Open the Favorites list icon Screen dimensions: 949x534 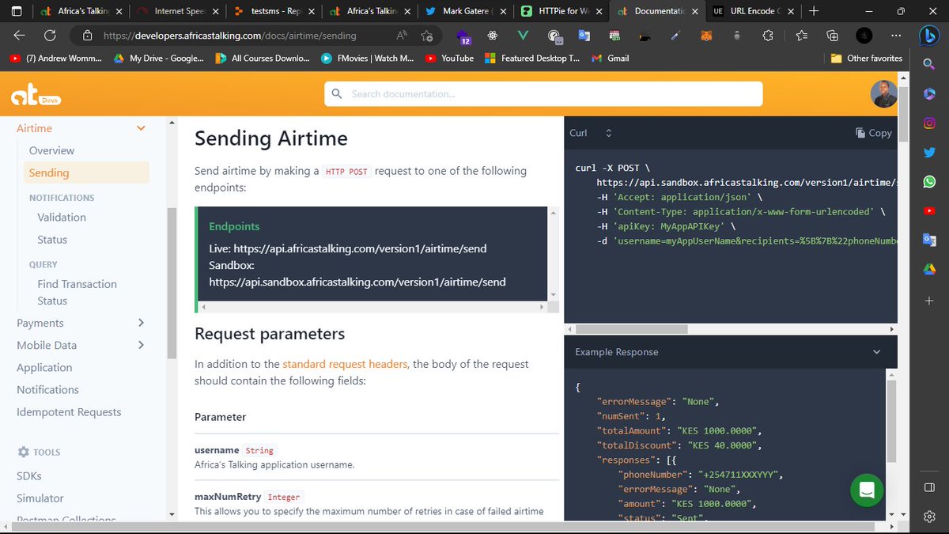tap(802, 36)
